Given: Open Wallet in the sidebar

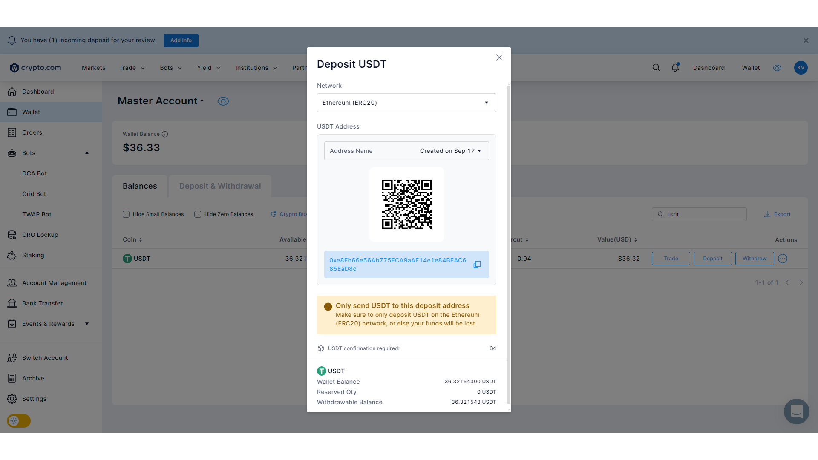Looking at the screenshot, I should 51,112.
